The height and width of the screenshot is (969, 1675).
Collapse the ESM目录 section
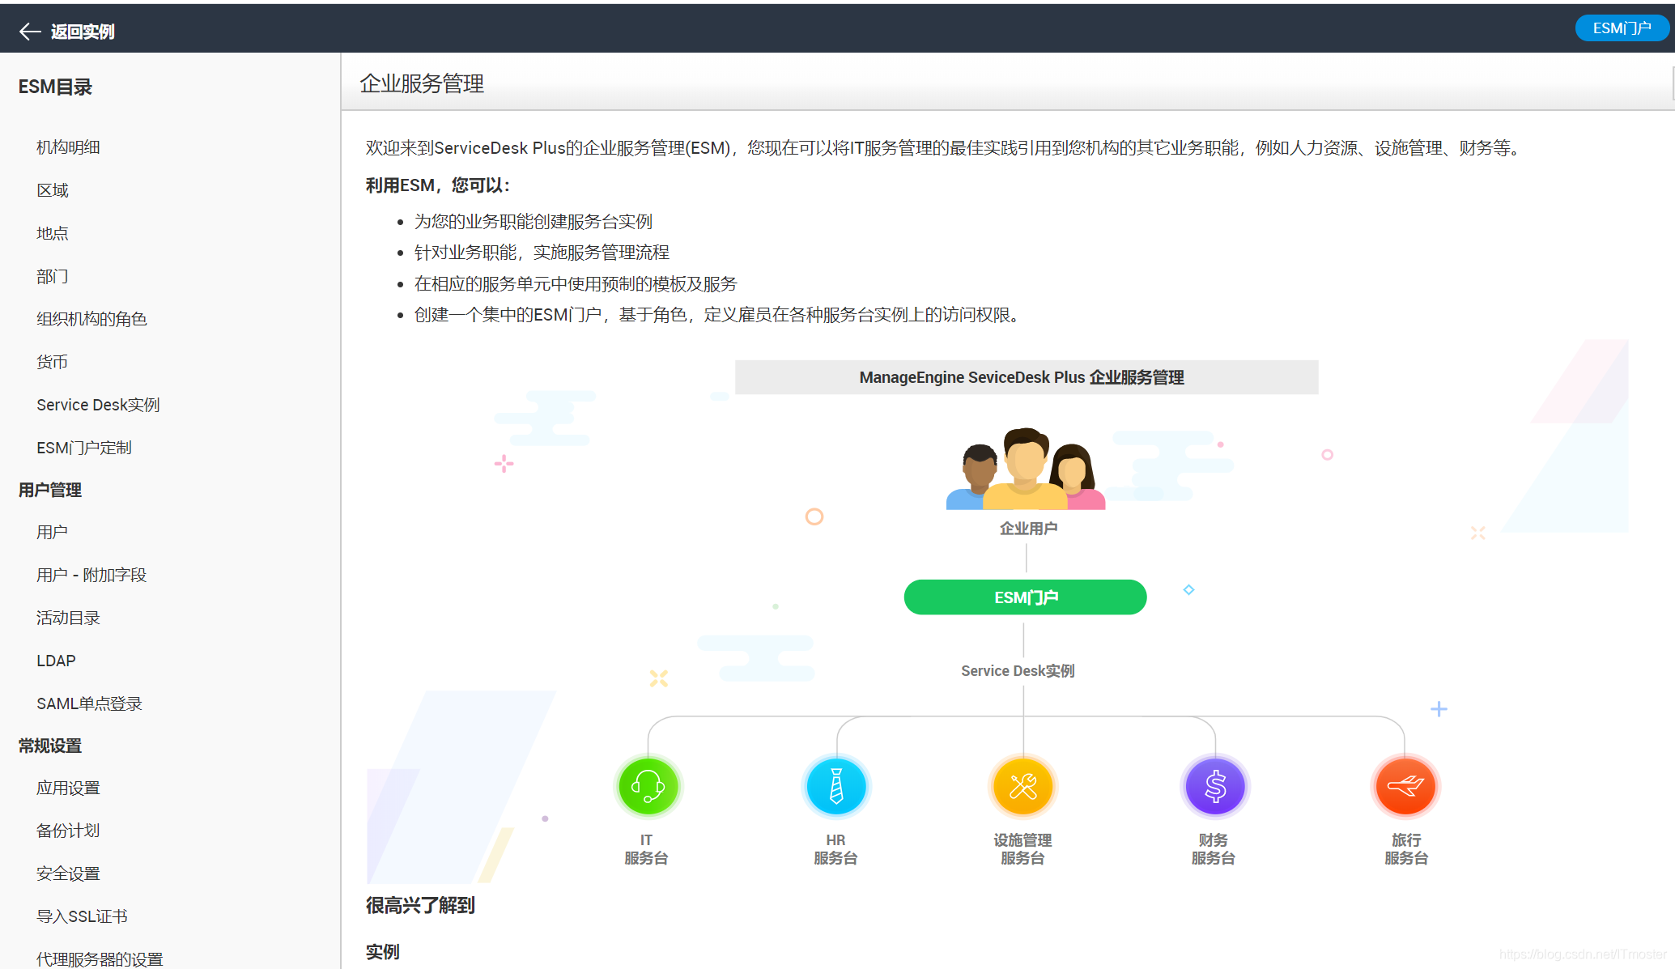point(55,87)
